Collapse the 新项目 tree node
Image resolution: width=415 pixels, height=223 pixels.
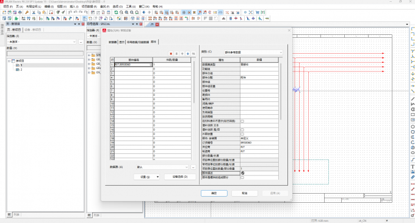click(9, 61)
